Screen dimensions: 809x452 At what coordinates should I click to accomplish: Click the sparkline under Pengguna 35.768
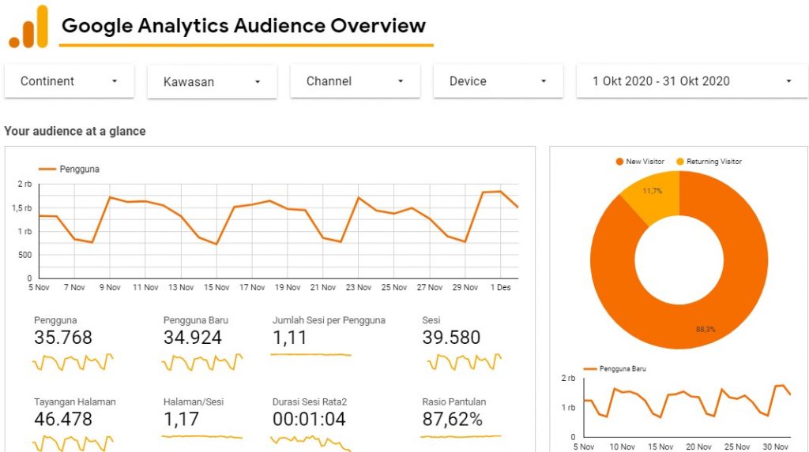click(73, 362)
